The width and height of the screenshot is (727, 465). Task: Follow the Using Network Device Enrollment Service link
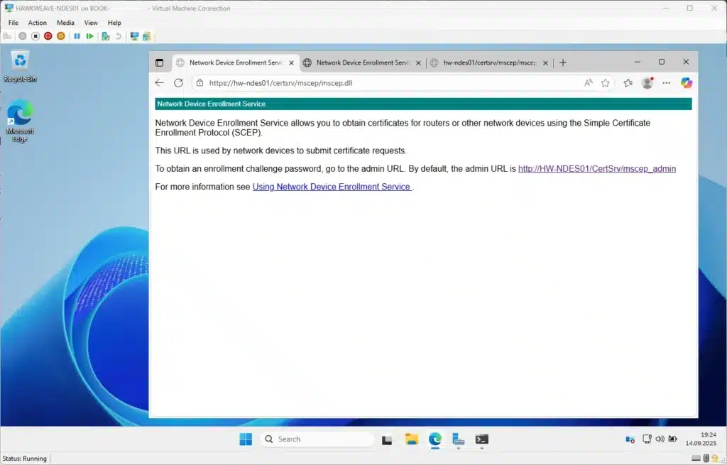click(x=332, y=187)
